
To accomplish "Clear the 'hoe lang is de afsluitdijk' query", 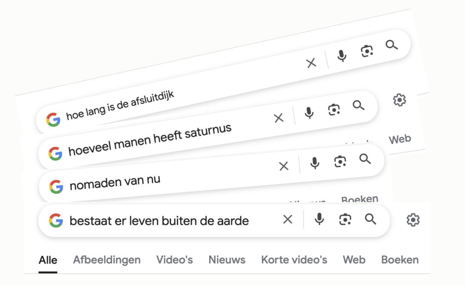I will [x=311, y=63].
